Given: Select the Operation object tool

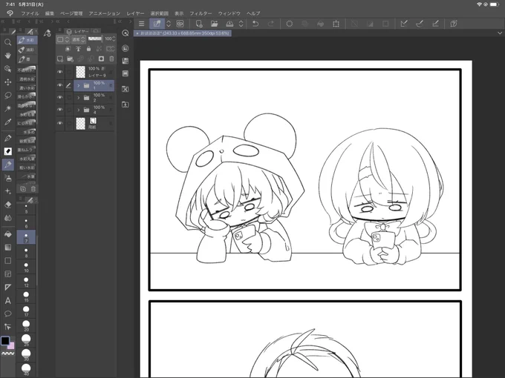Looking at the screenshot, I should 7,69.
